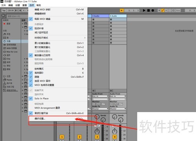Click track activator button 4
The height and width of the screenshot is (141, 196).
click(x=114, y=137)
